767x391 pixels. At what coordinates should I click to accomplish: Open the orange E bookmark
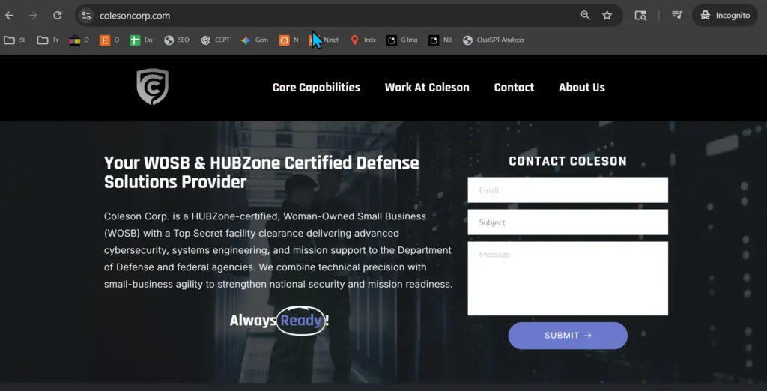point(109,40)
